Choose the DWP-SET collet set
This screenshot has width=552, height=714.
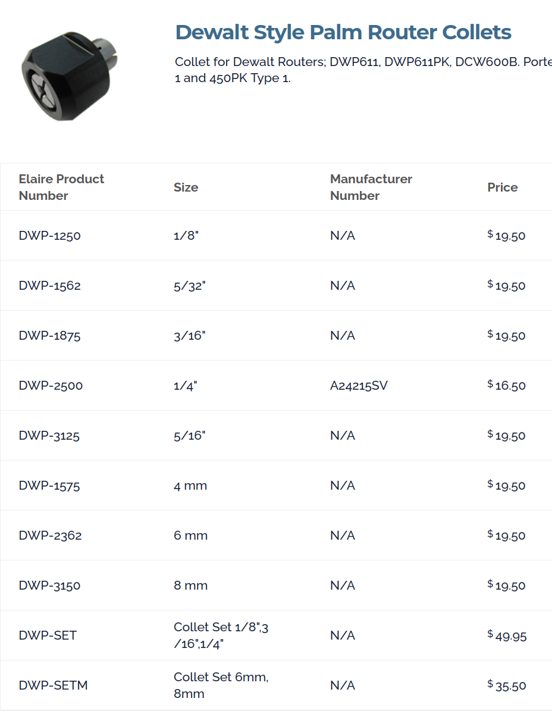276,635
